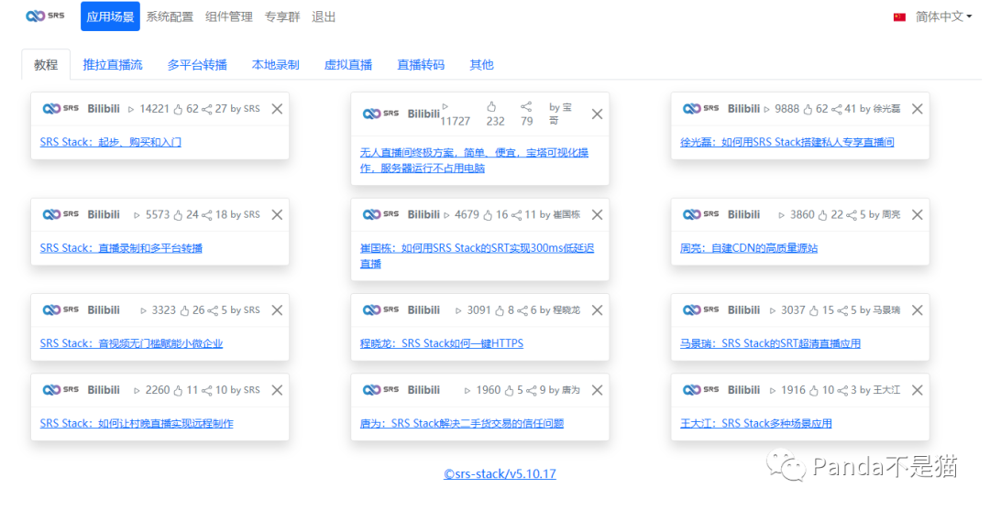Image resolution: width=990 pixels, height=510 pixels.
Task: Open 崔国栋 SRT 300ms低延迟直播 link
Action: coord(477,256)
